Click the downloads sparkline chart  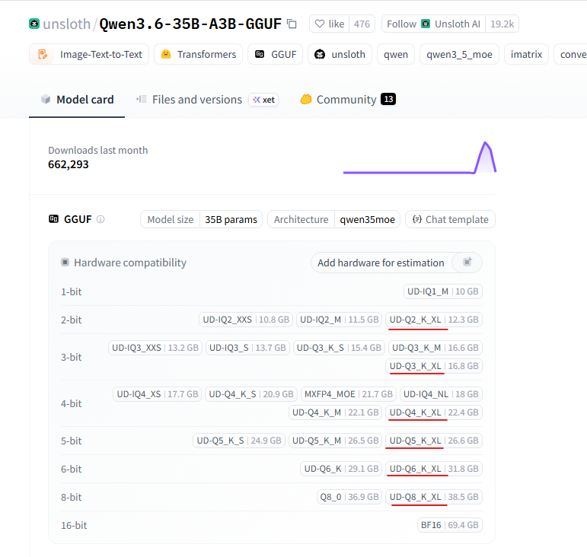(420, 158)
